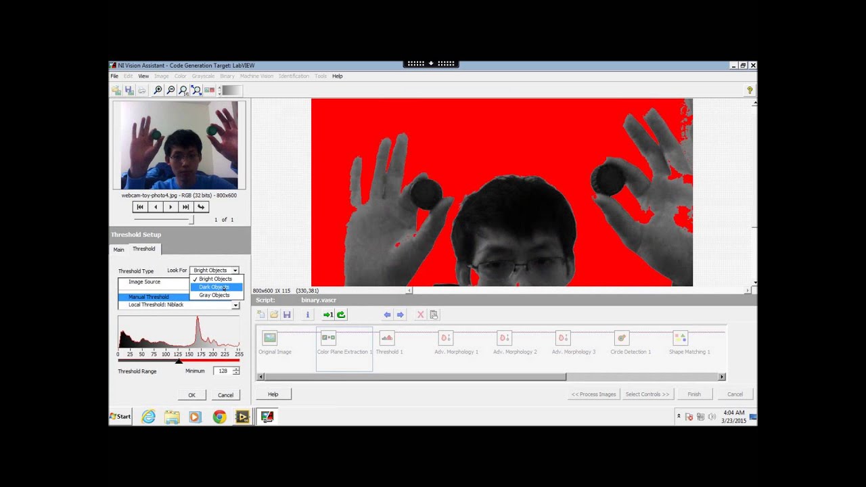Click the blue left arrow script icon
The width and height of the screenshot is (866, 487).
387,315
